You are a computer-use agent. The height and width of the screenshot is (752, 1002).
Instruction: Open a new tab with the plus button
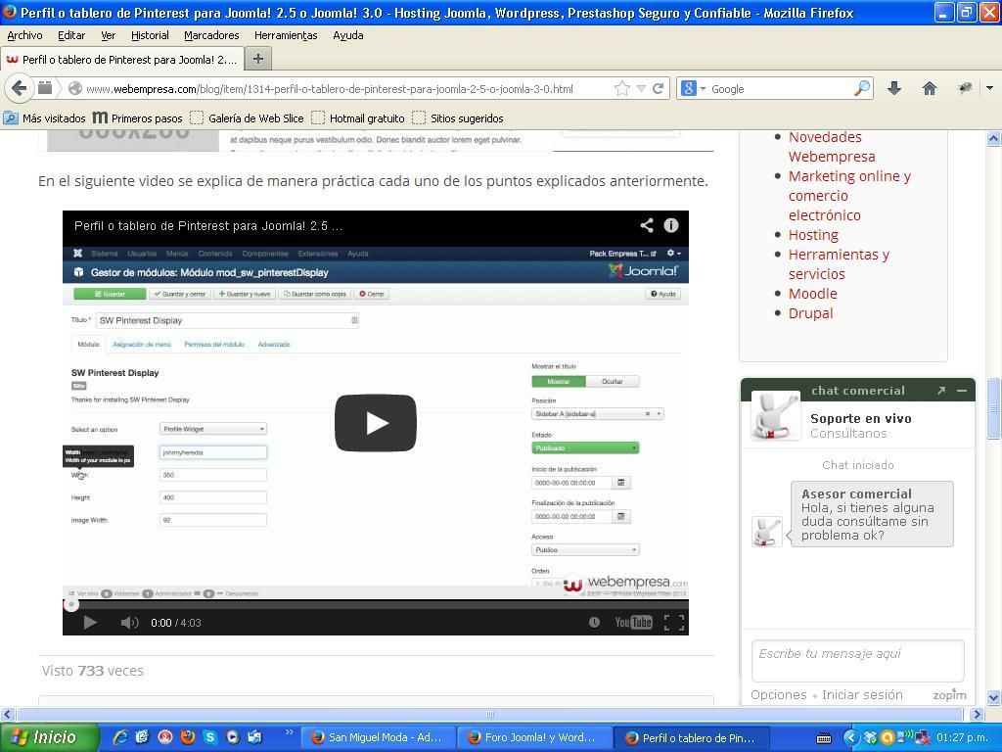[x=258, y=59]
